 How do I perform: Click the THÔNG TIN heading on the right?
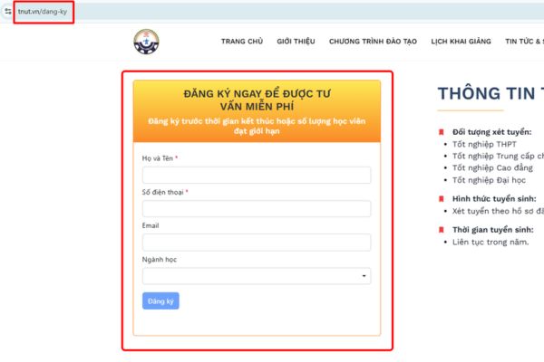click(490, 94)
